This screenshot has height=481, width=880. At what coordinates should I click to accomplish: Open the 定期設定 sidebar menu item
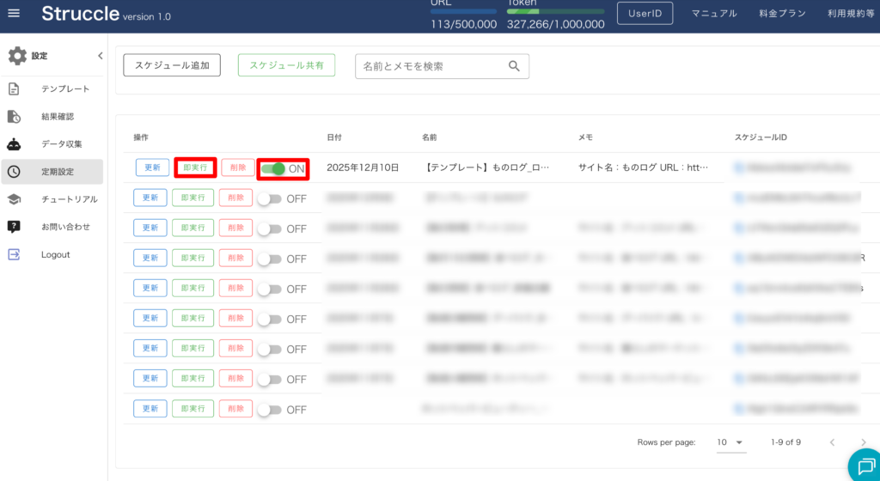(57, 172)
